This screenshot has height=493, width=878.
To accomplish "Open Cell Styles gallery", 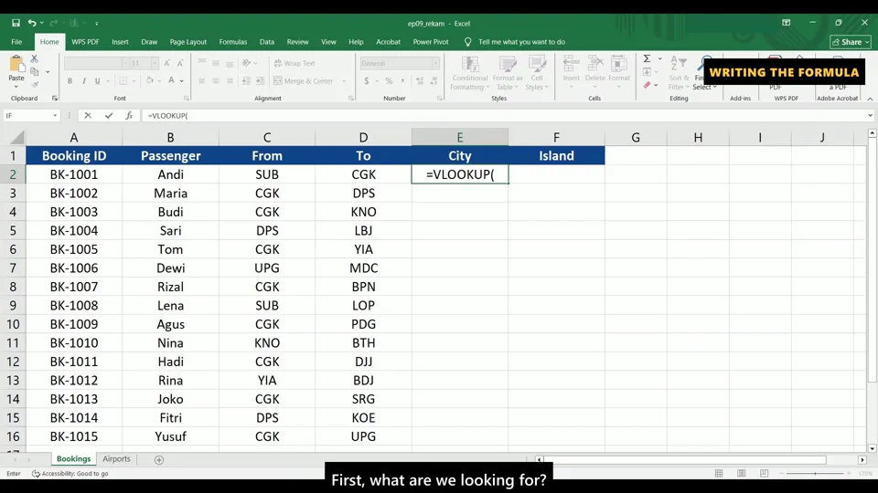I will pyautogui.click(x=537, y=73).
